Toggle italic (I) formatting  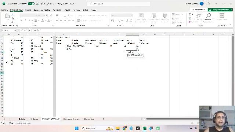(25, 21)
